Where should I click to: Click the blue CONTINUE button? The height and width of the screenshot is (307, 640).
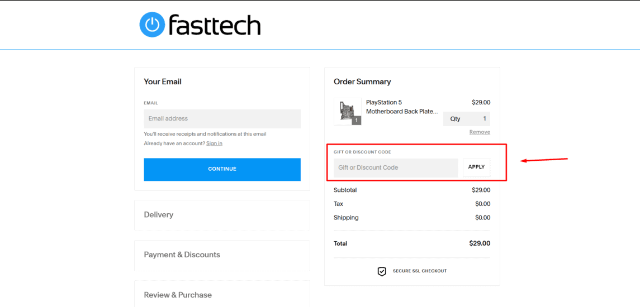coord(222,169)
